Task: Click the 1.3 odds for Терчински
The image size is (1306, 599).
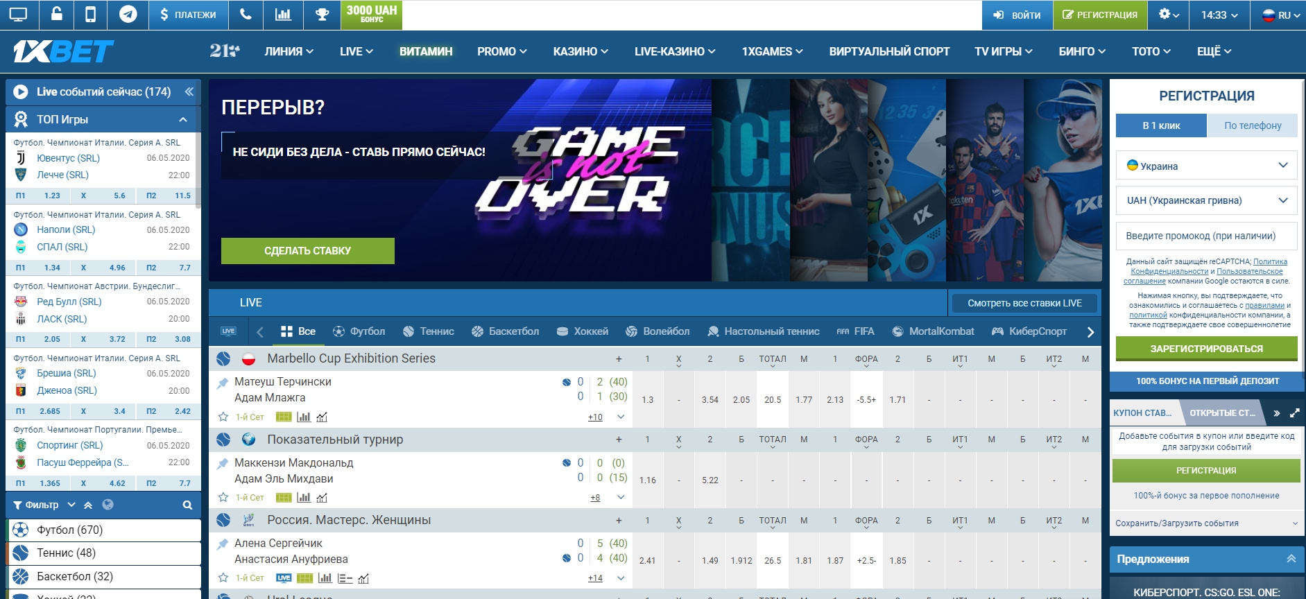Action: (x=648, y=400)
